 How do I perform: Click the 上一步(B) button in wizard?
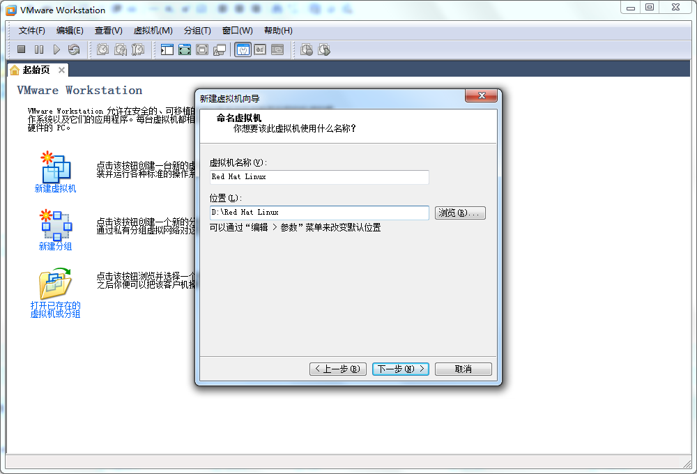(x=338, y=369)
